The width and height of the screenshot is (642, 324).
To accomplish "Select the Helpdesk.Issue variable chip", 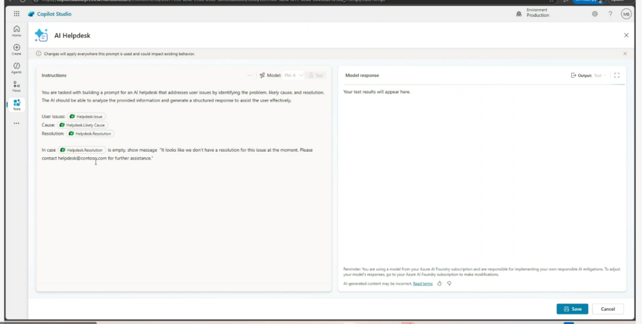I will [x=87, y=117].
